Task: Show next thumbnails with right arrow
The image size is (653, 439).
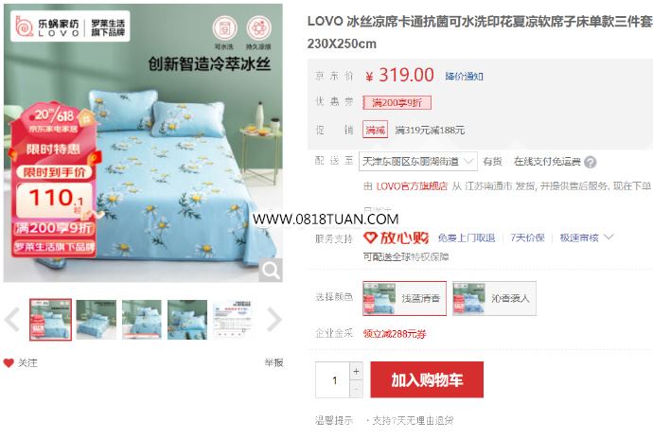Action: click(274, 320)
